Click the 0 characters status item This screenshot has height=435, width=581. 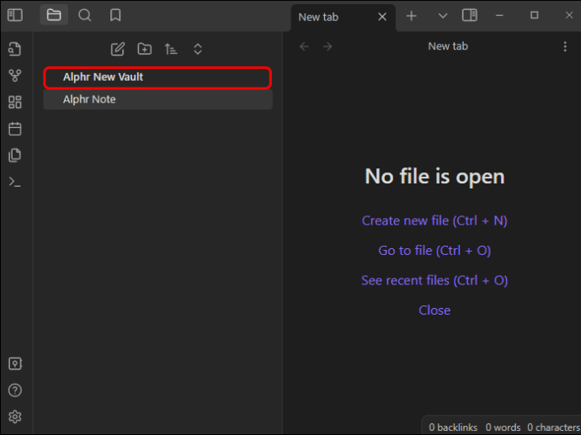[553, 427]
